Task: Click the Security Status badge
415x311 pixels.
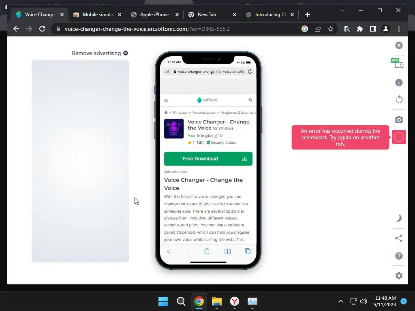Action: [221, 143]
